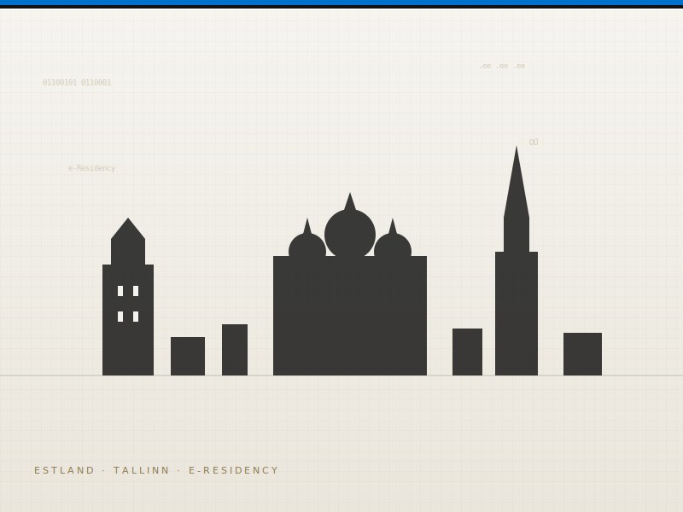This screenshot has width=683, height=512.
Task: Click the blue bar at the top
Action: [341, 3]
